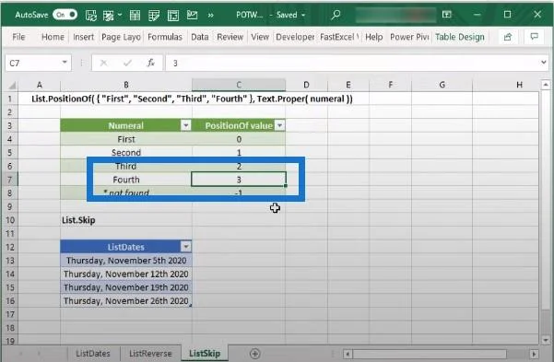Expand the formula bar chevron
The height and width of the screenshot is (362, 554).
543,63
